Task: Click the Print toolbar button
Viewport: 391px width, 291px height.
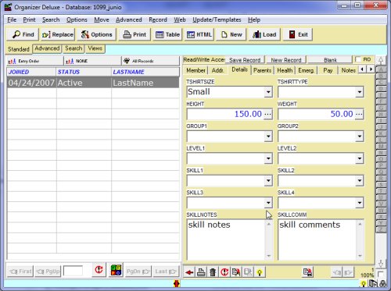Action: [x=135, y=34]
